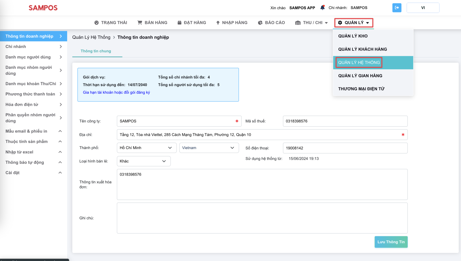The width and height of the screenshot is (461, 261).
Task: Switch to Thông tin chung tab
Action: 96,51
